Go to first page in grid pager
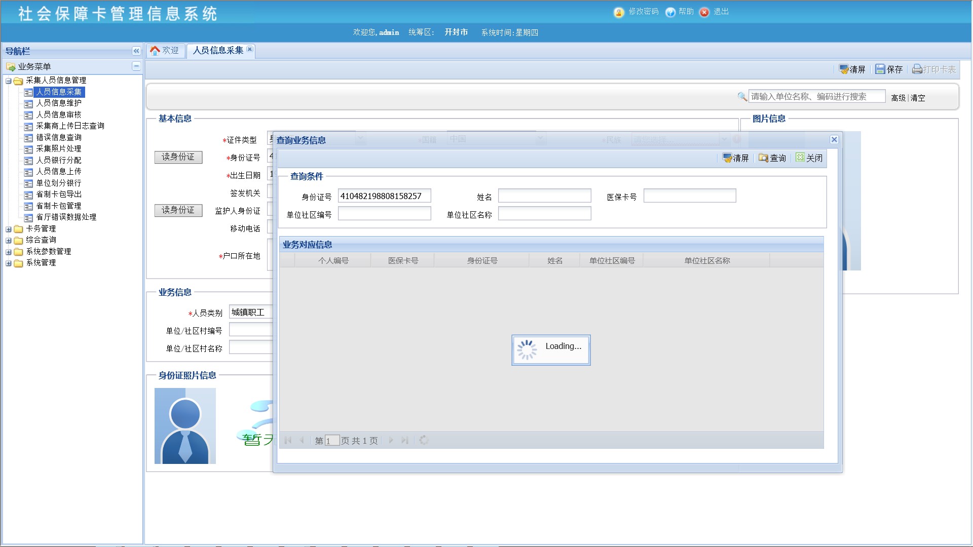973x547 pixels. 288,441
